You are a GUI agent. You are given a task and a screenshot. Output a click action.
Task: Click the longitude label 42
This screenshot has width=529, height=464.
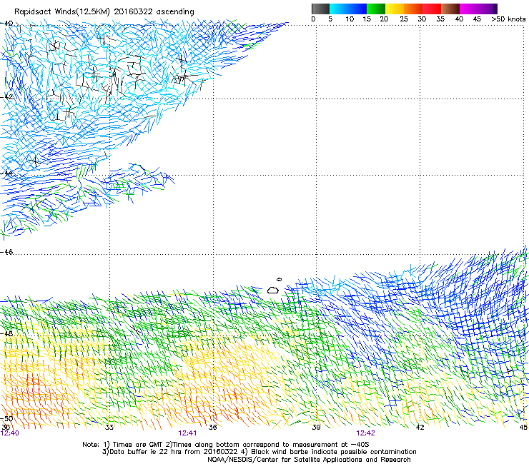(x=420, y=428)
